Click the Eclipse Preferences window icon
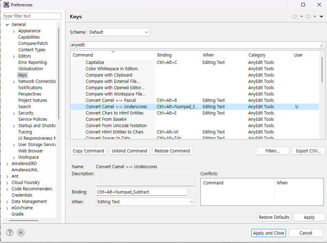 (x=6, y=5)
